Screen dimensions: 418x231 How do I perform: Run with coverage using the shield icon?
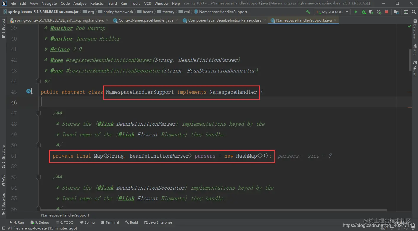371,12
